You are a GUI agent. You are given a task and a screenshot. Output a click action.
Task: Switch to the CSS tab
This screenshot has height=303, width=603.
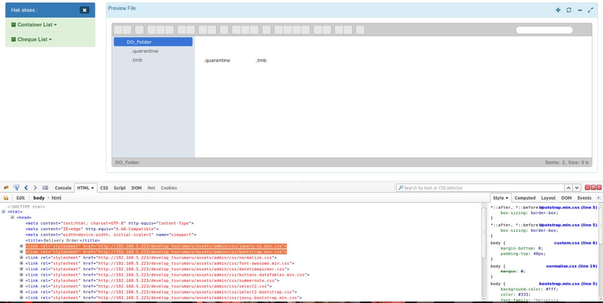[x=104, y=188]
